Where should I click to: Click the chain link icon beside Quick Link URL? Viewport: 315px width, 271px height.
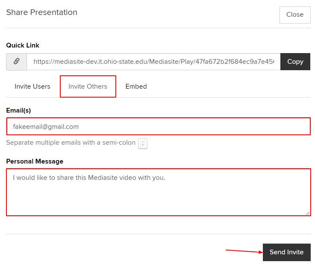click(x=17, y=62)
